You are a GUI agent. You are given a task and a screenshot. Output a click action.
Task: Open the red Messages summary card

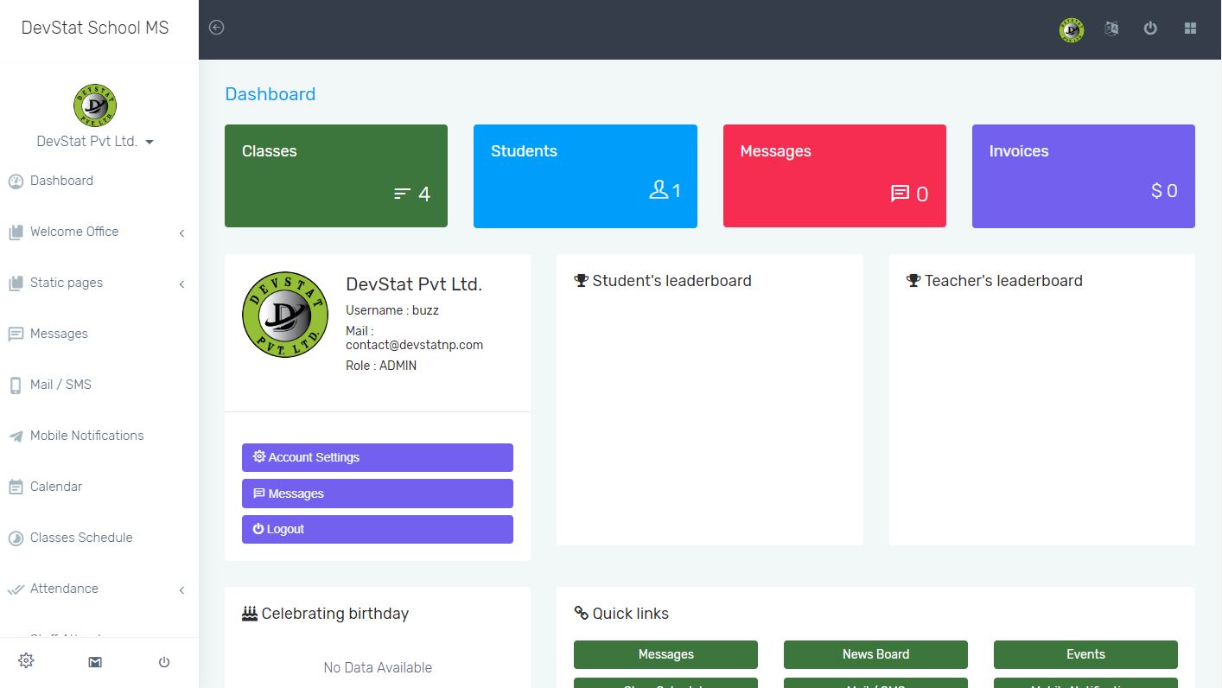(835, 176)
